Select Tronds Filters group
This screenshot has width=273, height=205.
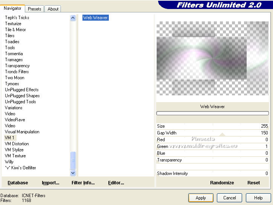(x=17, y=72)
